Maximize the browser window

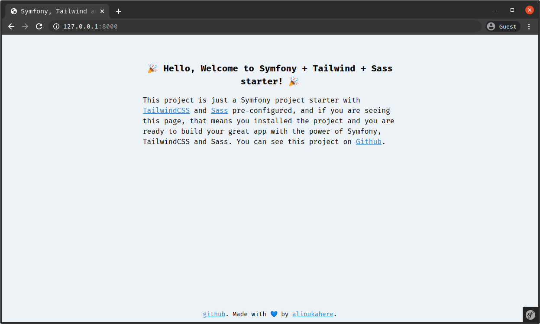(512, 10)
